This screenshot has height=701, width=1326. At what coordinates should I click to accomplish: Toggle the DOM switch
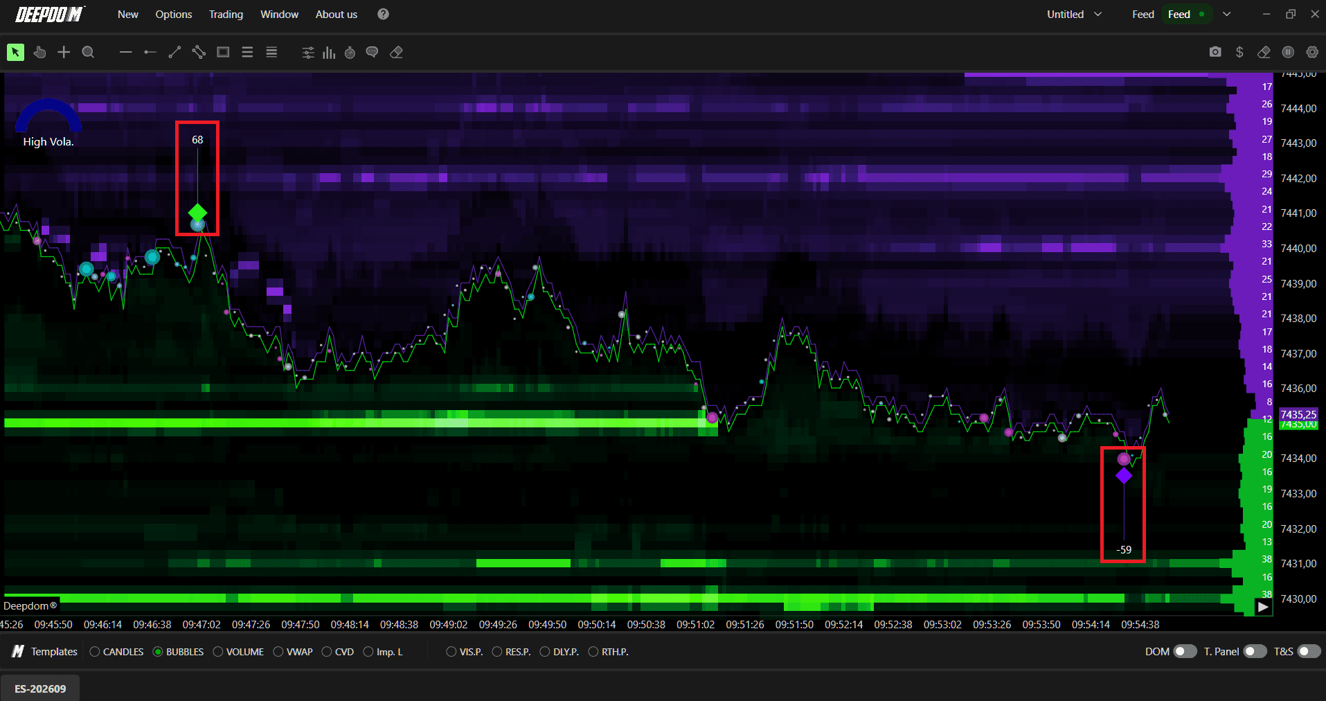1185,651
